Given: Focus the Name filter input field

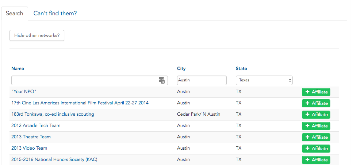Looking at the screenshot, I should point(89,80).
